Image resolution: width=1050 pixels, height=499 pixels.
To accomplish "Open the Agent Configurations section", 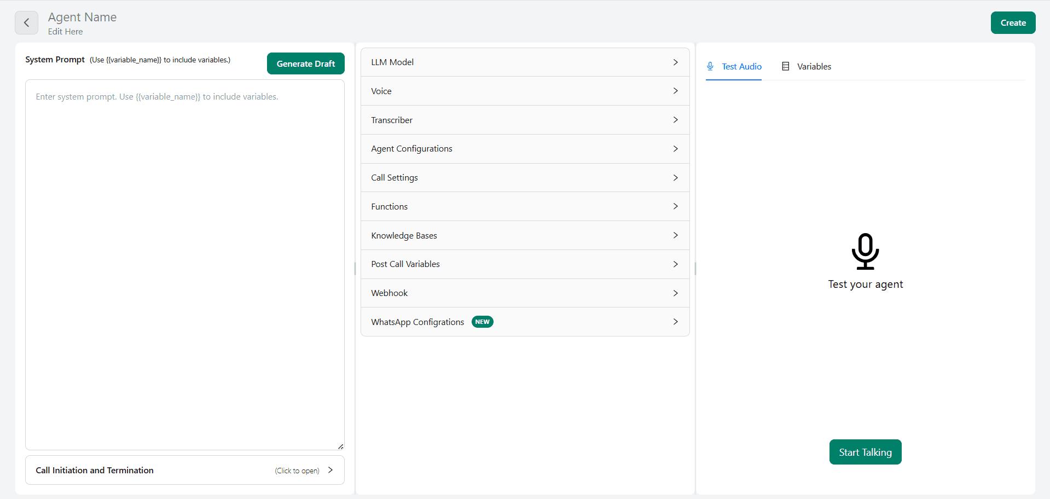I will point(524,149).
